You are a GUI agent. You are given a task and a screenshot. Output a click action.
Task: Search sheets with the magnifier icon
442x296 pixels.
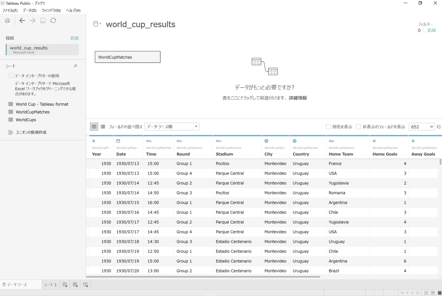click(76, 66)
